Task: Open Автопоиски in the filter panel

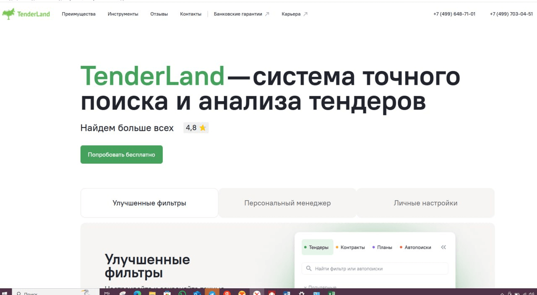Action: (x=416, y=247)
